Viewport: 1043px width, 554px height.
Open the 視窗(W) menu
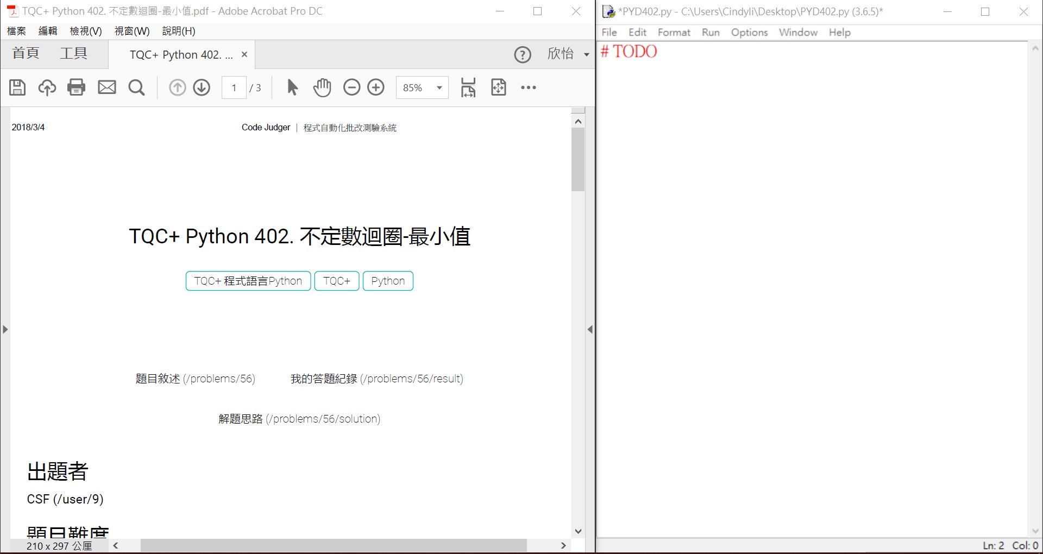point(132,31)
